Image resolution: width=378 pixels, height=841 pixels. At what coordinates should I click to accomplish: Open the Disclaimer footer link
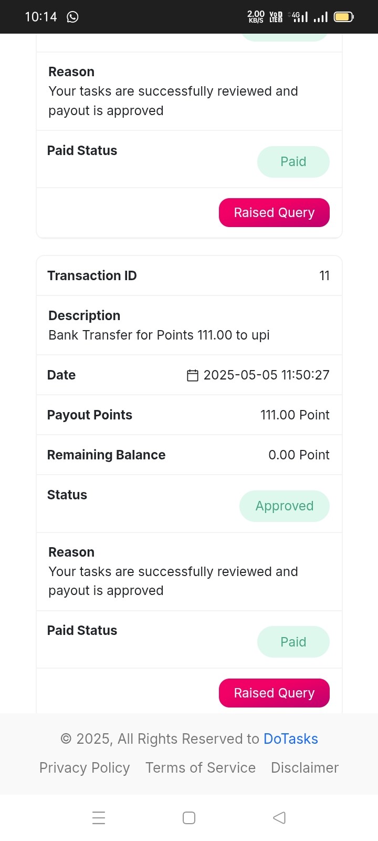[x=305, y=768]
